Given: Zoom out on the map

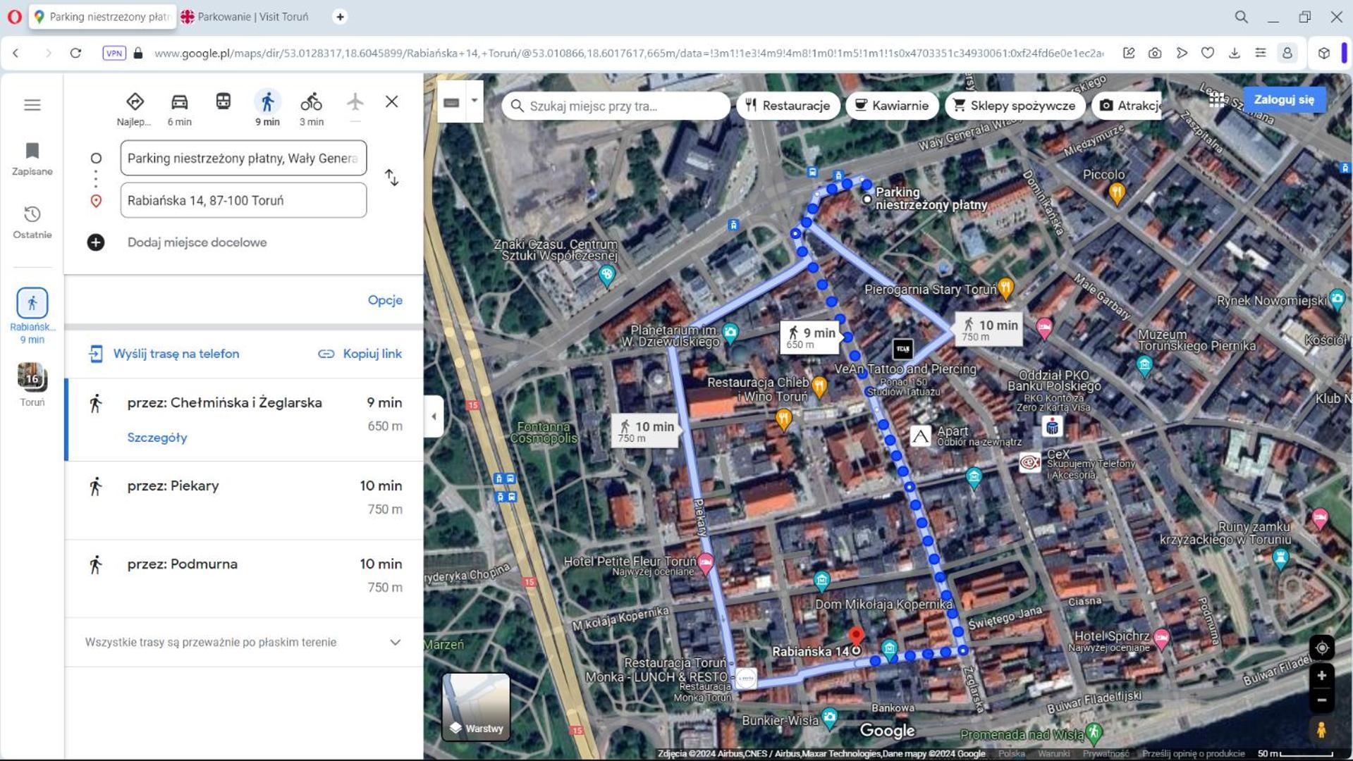Looking at the screenshot, I should pos(1321,700).
